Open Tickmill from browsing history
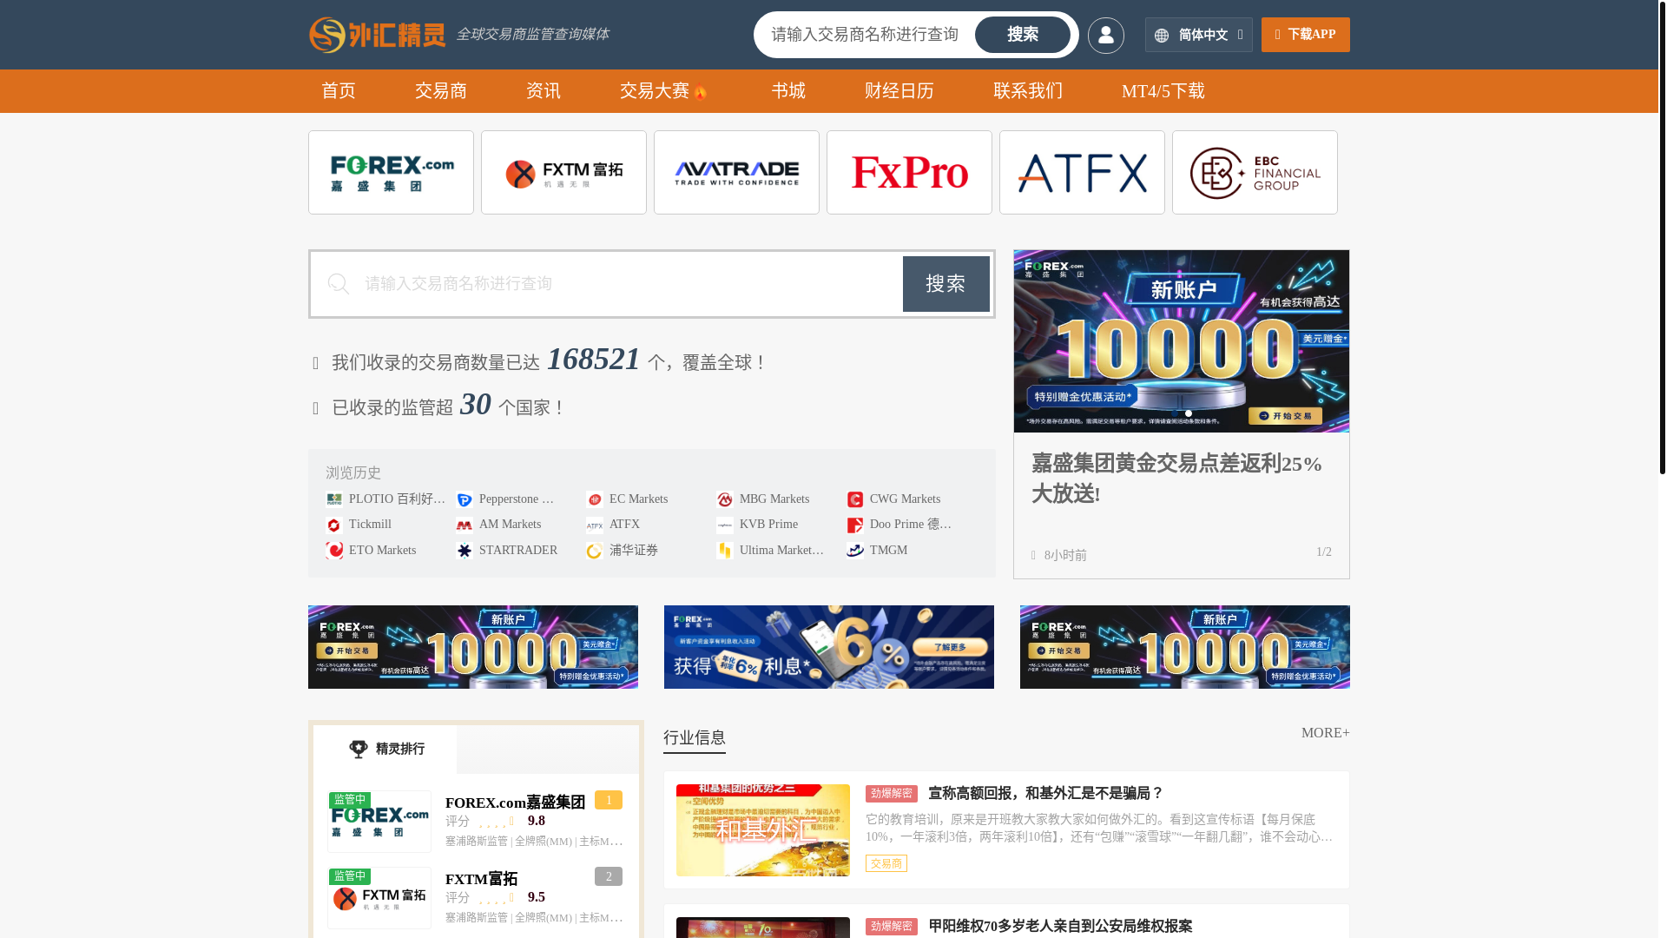1667x938 pixels. point(359,525)
